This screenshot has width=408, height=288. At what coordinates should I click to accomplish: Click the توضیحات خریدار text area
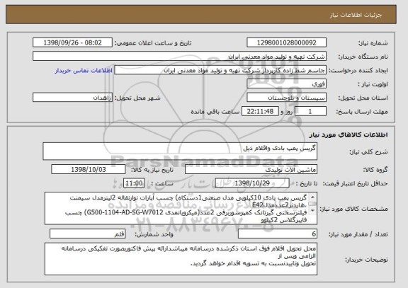pyautogui.click(x=181, y=259)
